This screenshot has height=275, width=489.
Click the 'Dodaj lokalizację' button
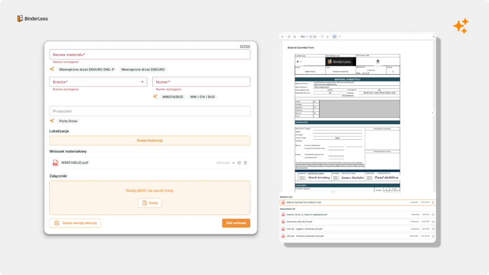click(x=149, y=140)
